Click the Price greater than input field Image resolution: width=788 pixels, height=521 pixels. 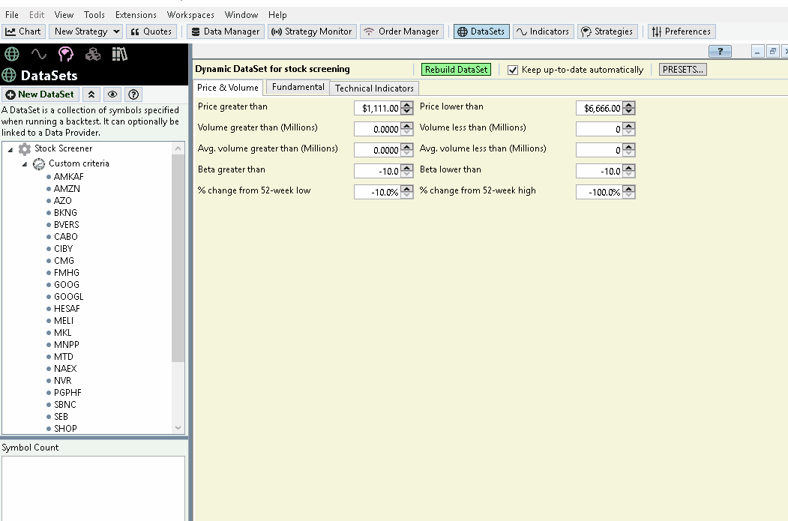point(377,108)
